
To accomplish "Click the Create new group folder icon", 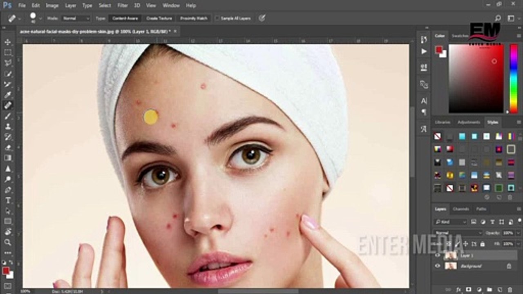I will [489, 290].
